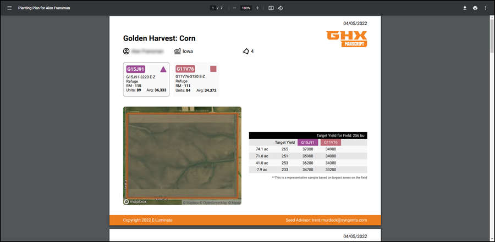
Task: Click the G15J91-3220 E-Z Refuge product text
Action: 141,79
